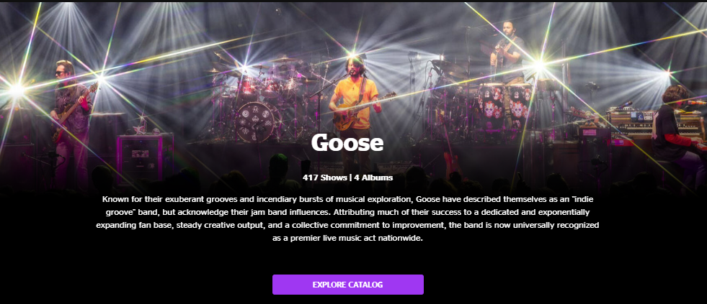The width and height of the screenshot is (707, 304).
Task: Click the lead singer's electric guitar
Action: click(x=361, y=111)
